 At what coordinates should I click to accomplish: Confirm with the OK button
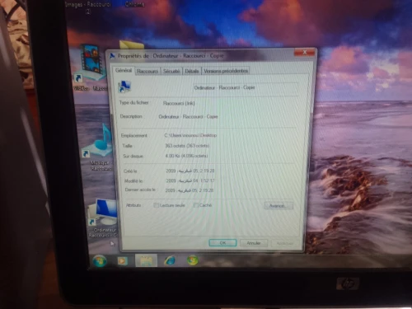click(x=222, y=243)
